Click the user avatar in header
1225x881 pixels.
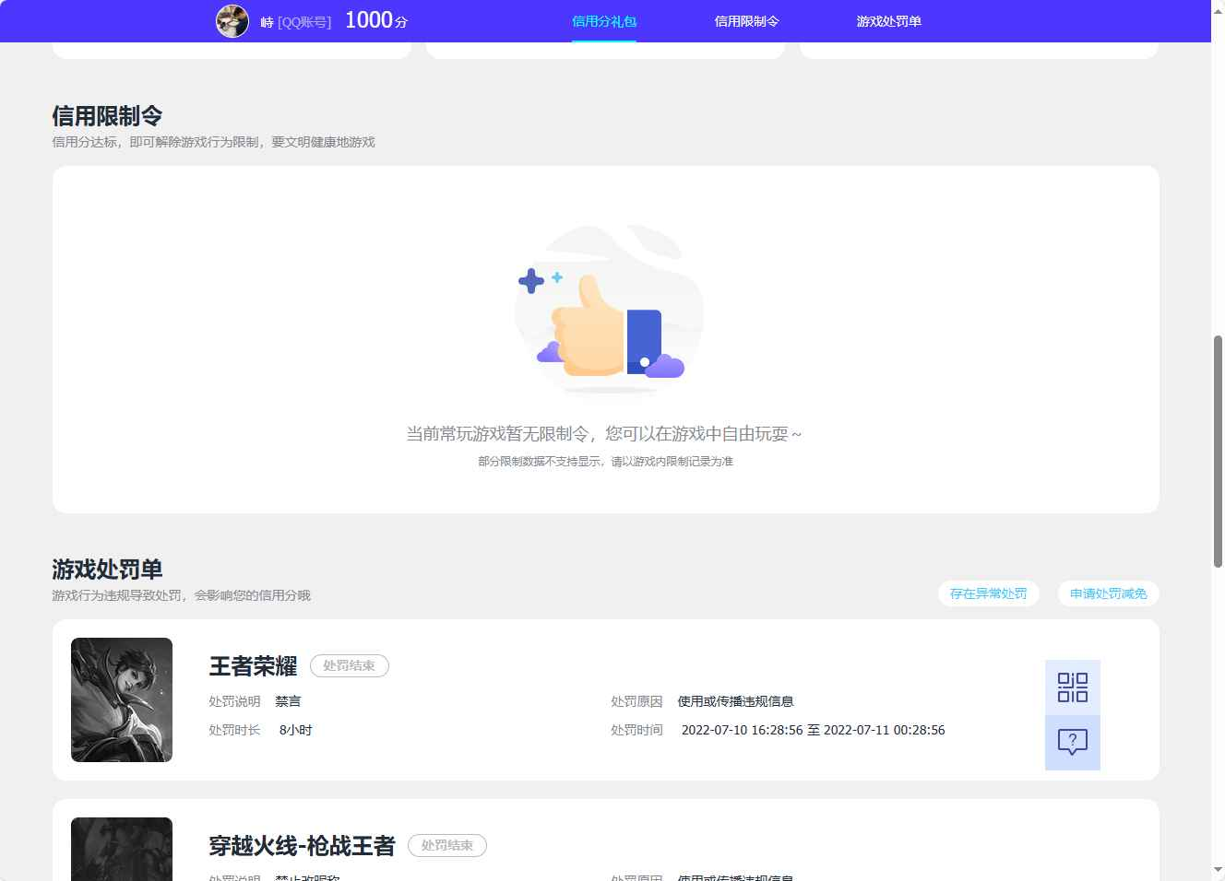pyautogui.click(x=232, y=21)
